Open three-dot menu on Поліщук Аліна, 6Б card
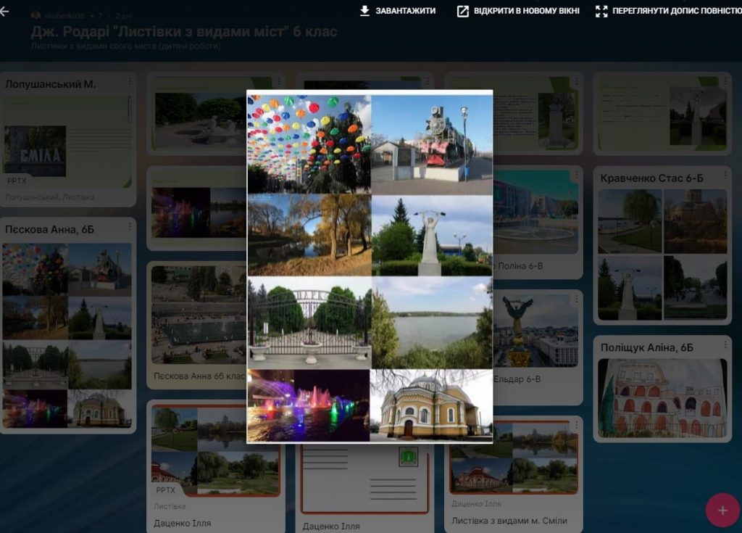 pos(725,345)
